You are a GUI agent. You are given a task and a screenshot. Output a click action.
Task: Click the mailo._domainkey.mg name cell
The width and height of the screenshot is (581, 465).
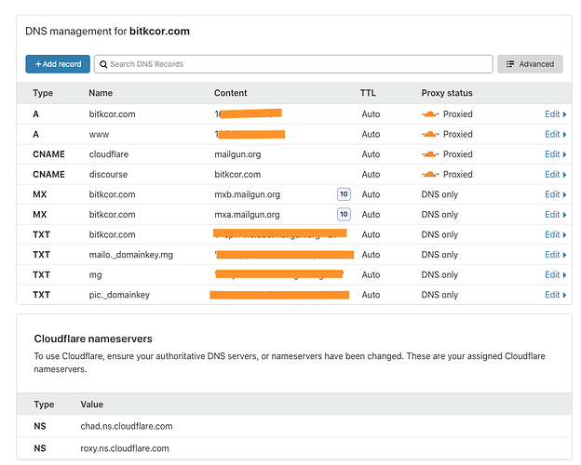(x=130, y=255)
